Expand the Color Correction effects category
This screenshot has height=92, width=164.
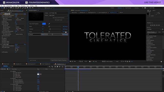(x=147, y=45)
